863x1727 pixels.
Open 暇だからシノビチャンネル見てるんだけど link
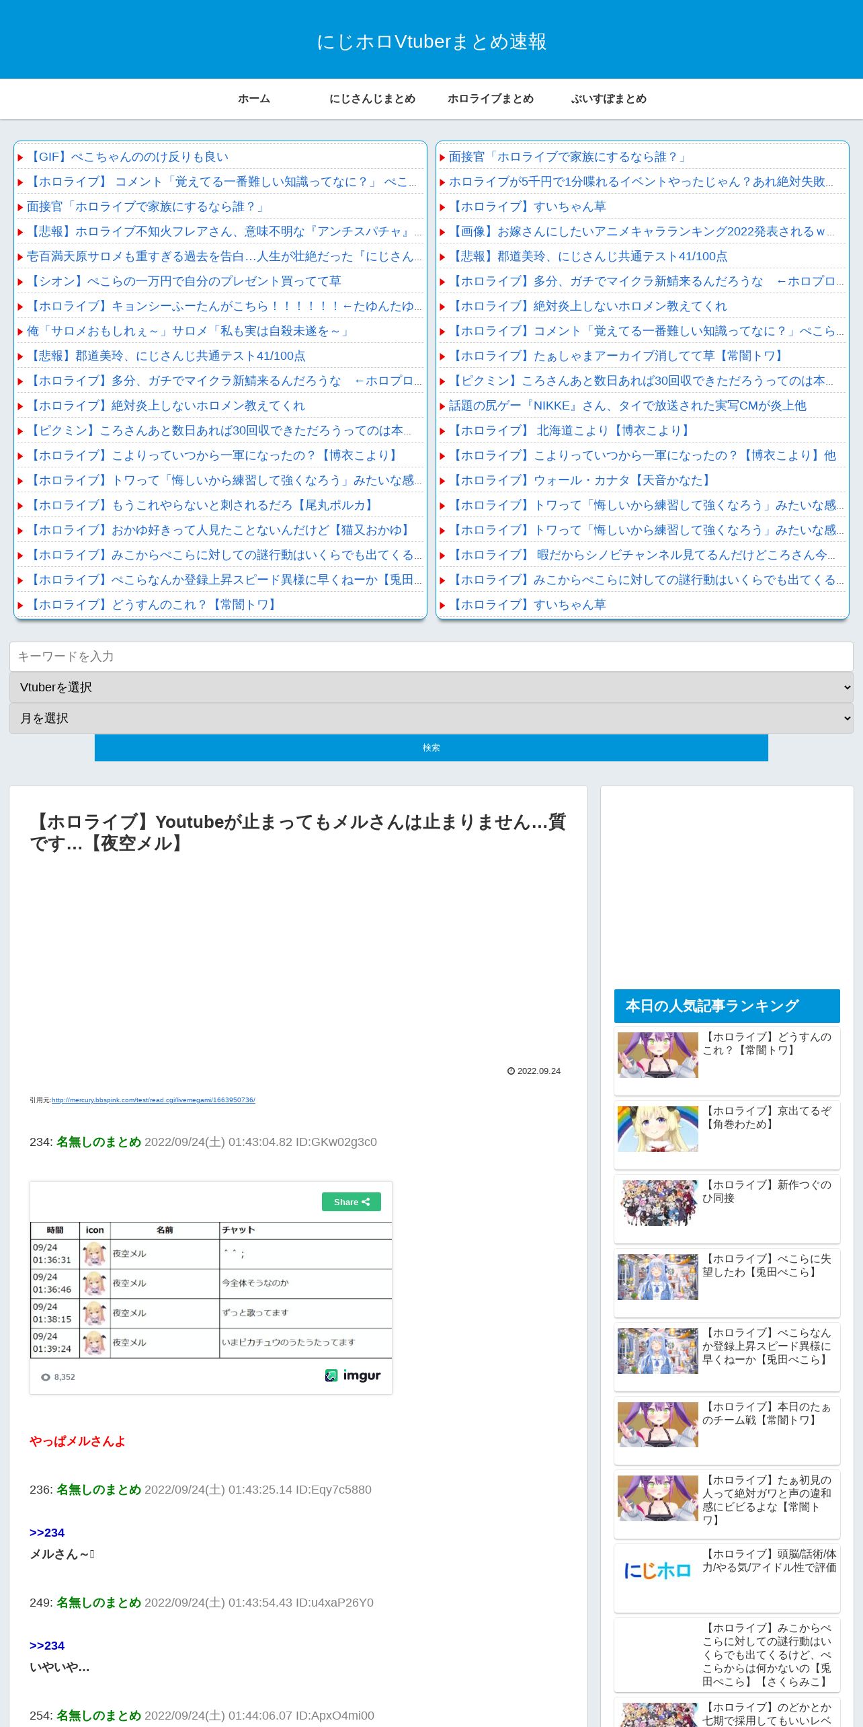(642, 555)
